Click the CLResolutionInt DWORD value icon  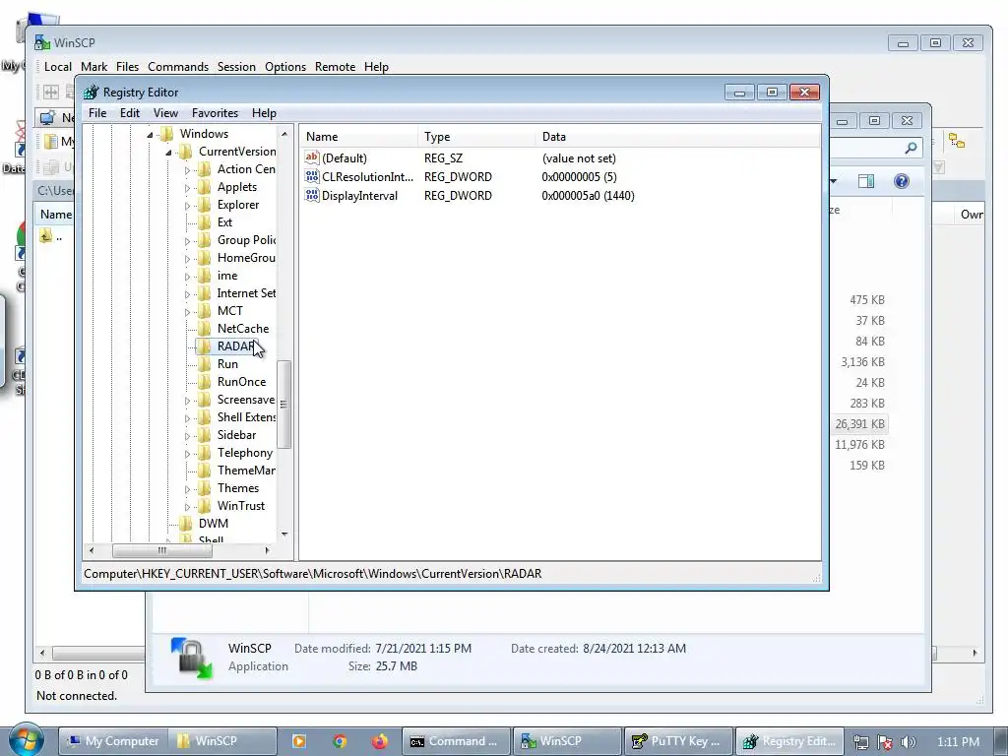pyautogui.click(x=312, y=176)
